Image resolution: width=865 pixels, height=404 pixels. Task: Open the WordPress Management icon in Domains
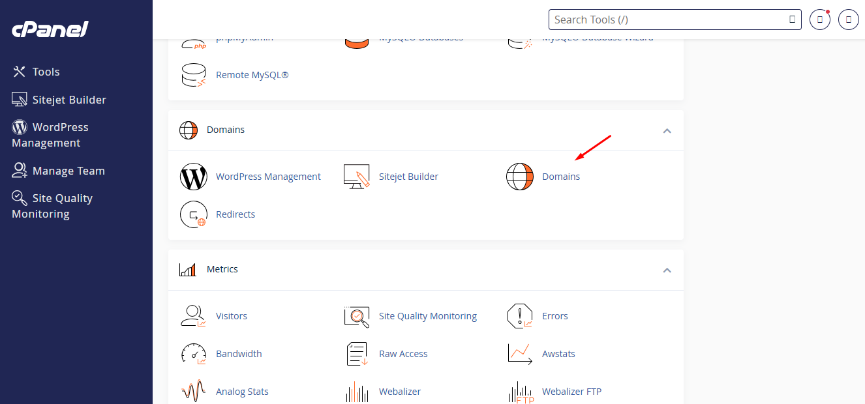tap(194, 177)
